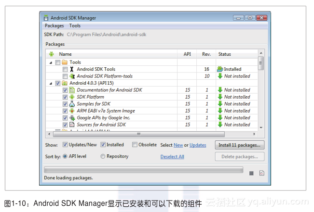Viewport: 314px width, 212px height.
Task: Check the Tools group checkbox
Action: 58,62
